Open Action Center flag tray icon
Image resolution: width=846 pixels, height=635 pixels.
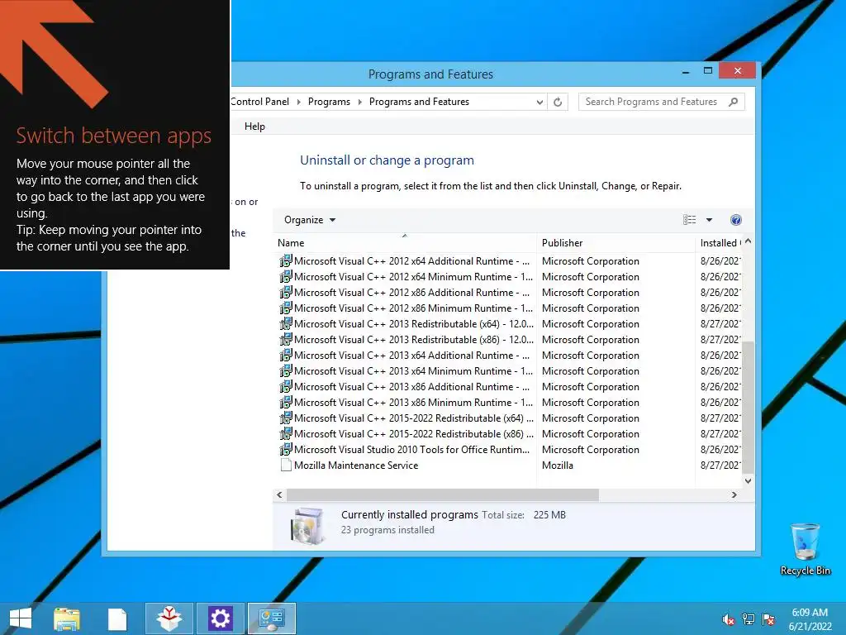[x=768, y=618]
